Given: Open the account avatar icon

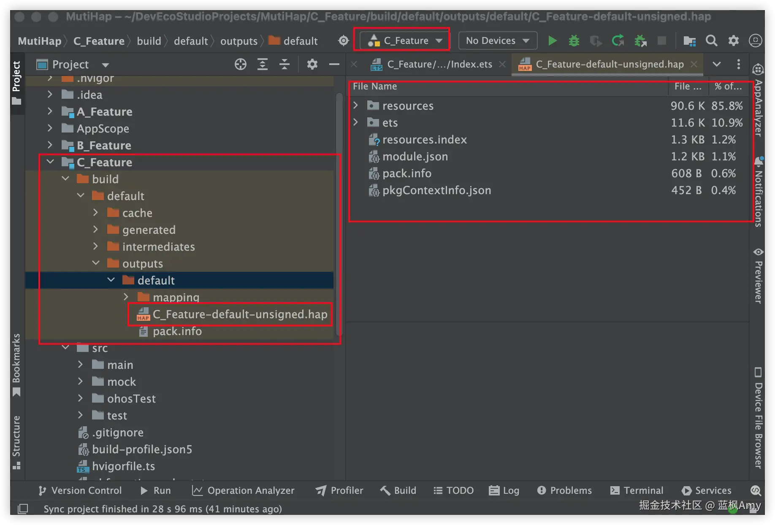Looking at the screenshot, I should (755, 41).
